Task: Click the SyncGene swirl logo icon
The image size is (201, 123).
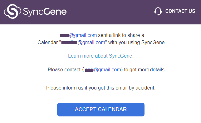Action: [x=12, y=12]
